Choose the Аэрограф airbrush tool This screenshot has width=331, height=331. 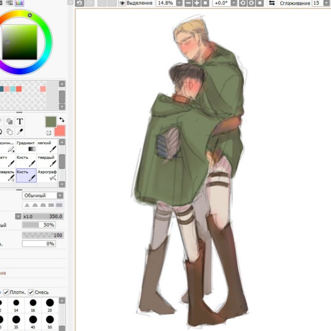coord(47,175)
